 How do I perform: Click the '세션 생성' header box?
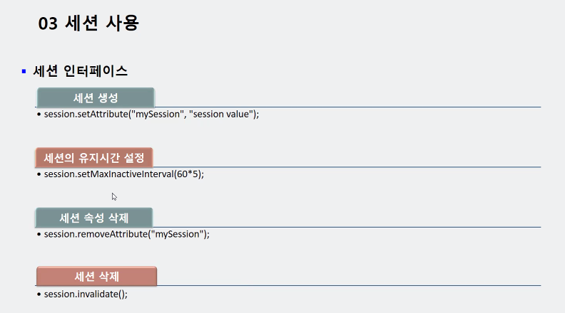pyautogui.click(x=96, y=97)
